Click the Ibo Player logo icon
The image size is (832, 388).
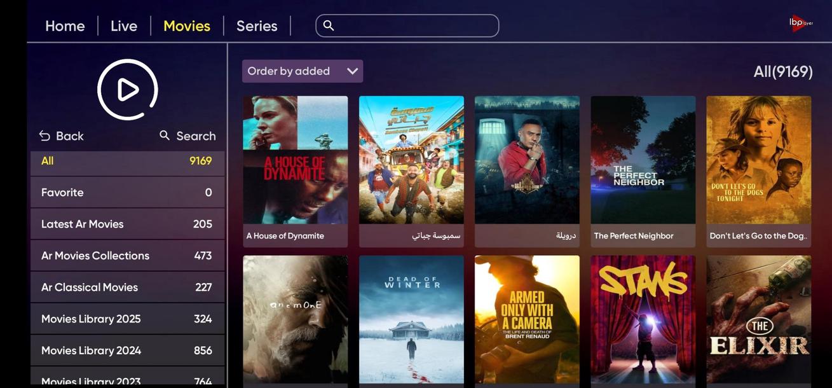(x=801, y=23)
